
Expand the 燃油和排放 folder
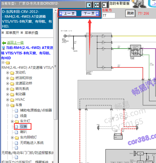pyautogui.click(x=7, y=78)
